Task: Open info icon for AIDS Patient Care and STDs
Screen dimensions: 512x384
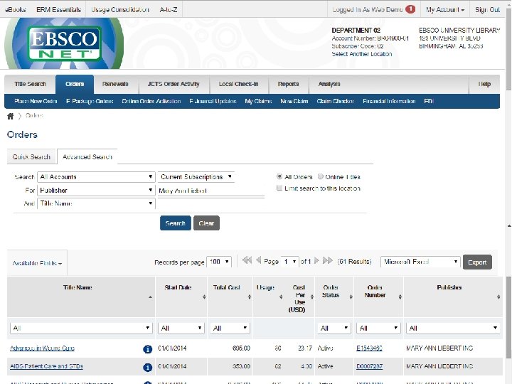Action: tap(148, 368)
